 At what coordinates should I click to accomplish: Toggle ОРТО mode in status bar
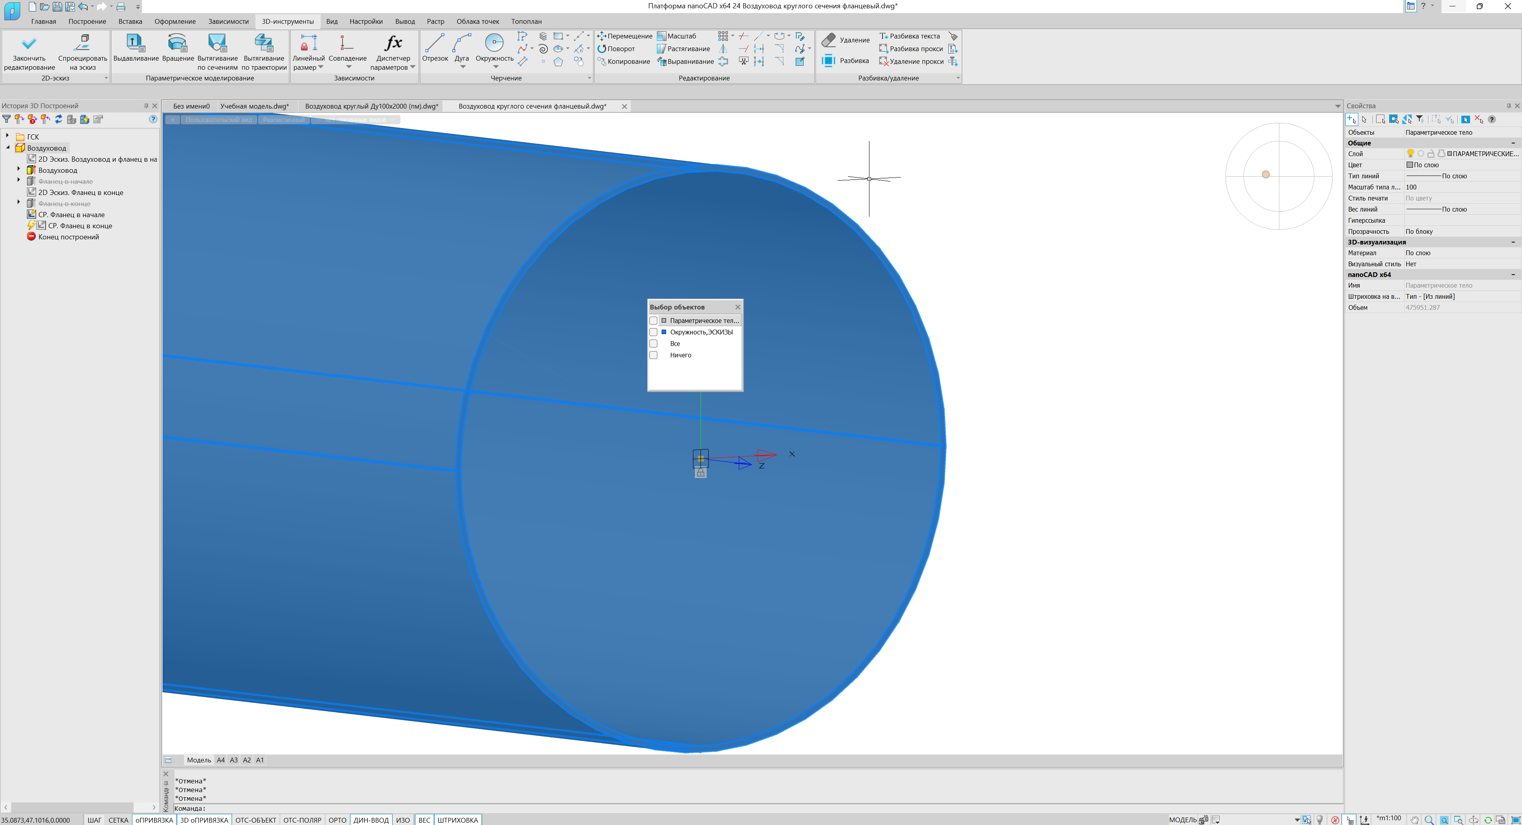click(x=337, y=820)
